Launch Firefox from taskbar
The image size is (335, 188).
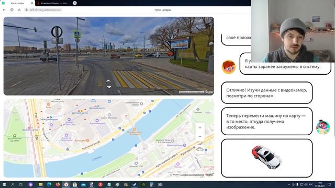(58, 184)
